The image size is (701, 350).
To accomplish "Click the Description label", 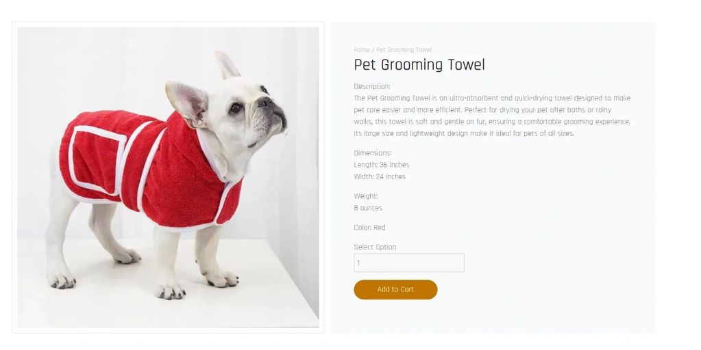I will [x=372, y=87].
